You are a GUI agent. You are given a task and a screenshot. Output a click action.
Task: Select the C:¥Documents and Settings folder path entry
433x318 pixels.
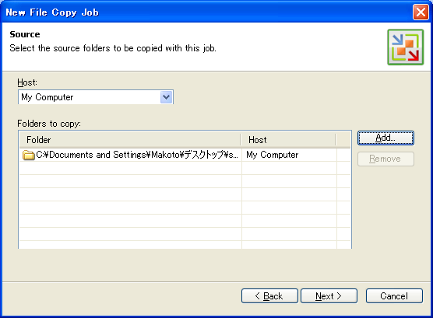(x=137, y=155)
